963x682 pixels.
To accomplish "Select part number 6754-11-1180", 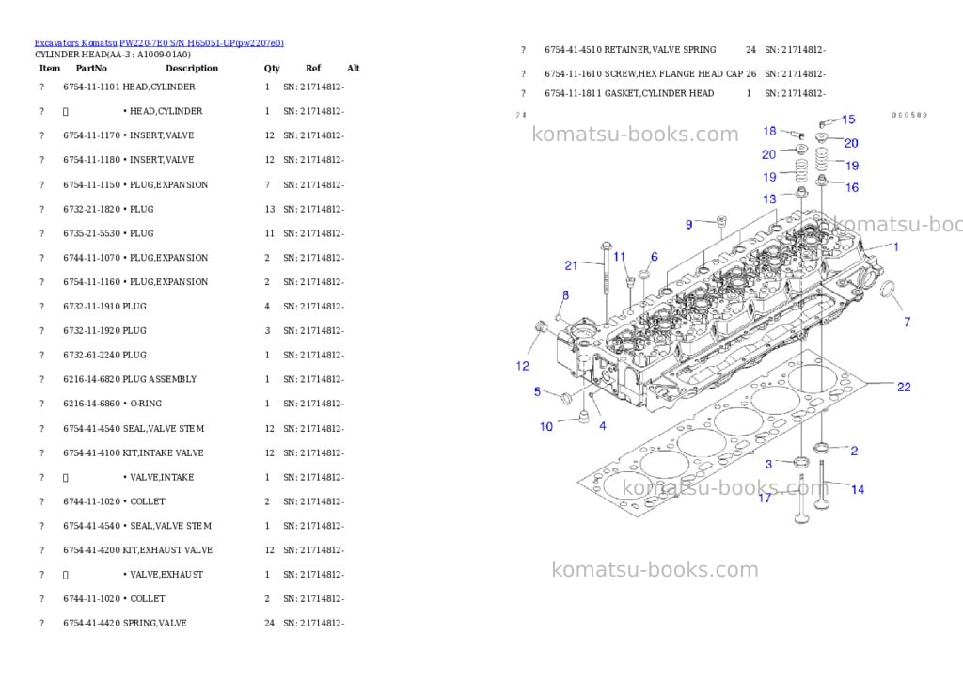I will (91, 160).
